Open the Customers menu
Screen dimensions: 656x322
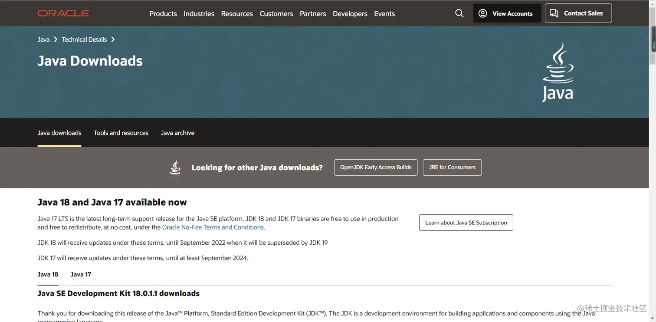click(276, 13)
